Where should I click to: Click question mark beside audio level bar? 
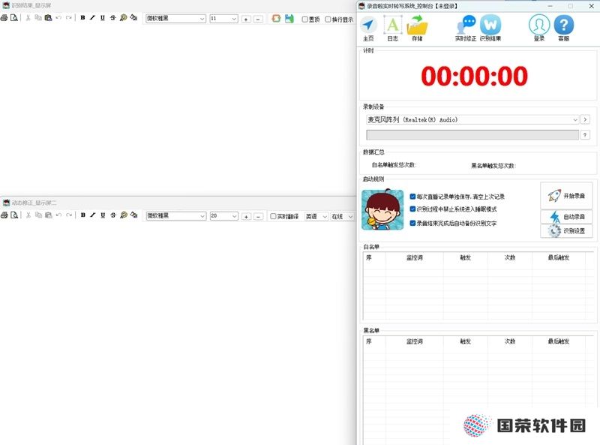[585, 135]
